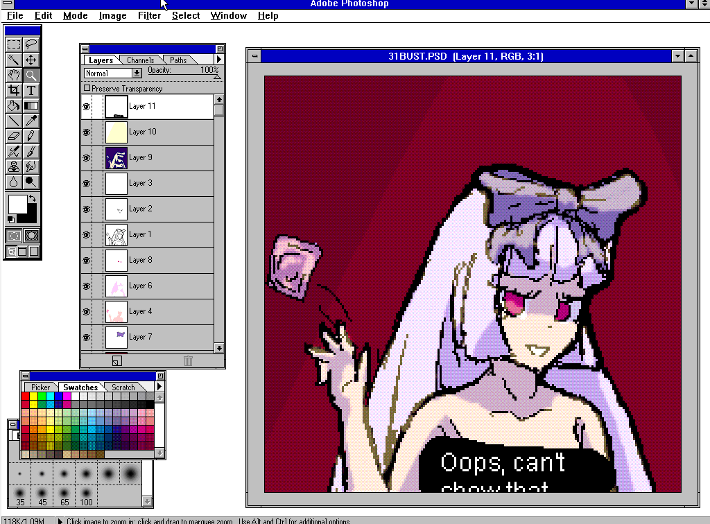
Task: Select the Lasso tool
Action: 31,44
